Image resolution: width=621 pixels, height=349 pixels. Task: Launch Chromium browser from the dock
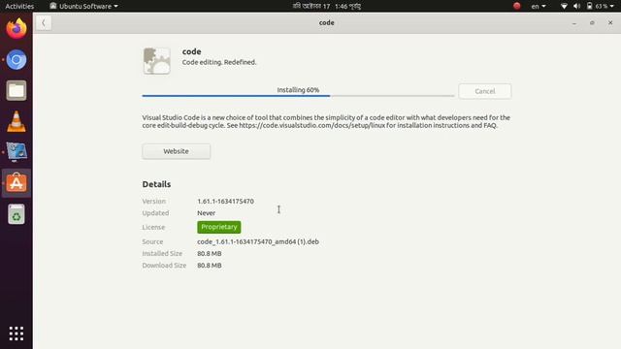16,60
